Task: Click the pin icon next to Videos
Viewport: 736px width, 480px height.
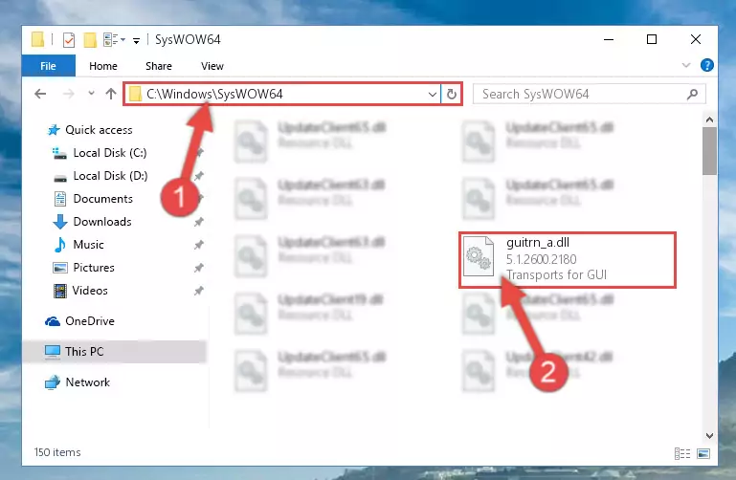Action: click(199, 291)
